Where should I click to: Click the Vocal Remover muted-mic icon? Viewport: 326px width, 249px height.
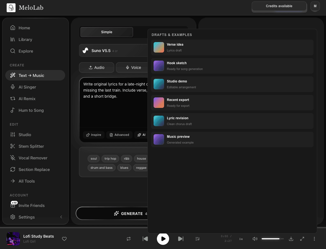click(13, 158)
